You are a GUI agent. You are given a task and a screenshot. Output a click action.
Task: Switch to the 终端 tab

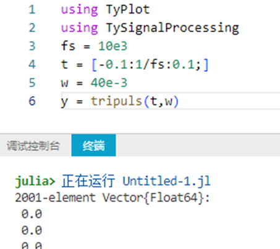click(93, 145)
